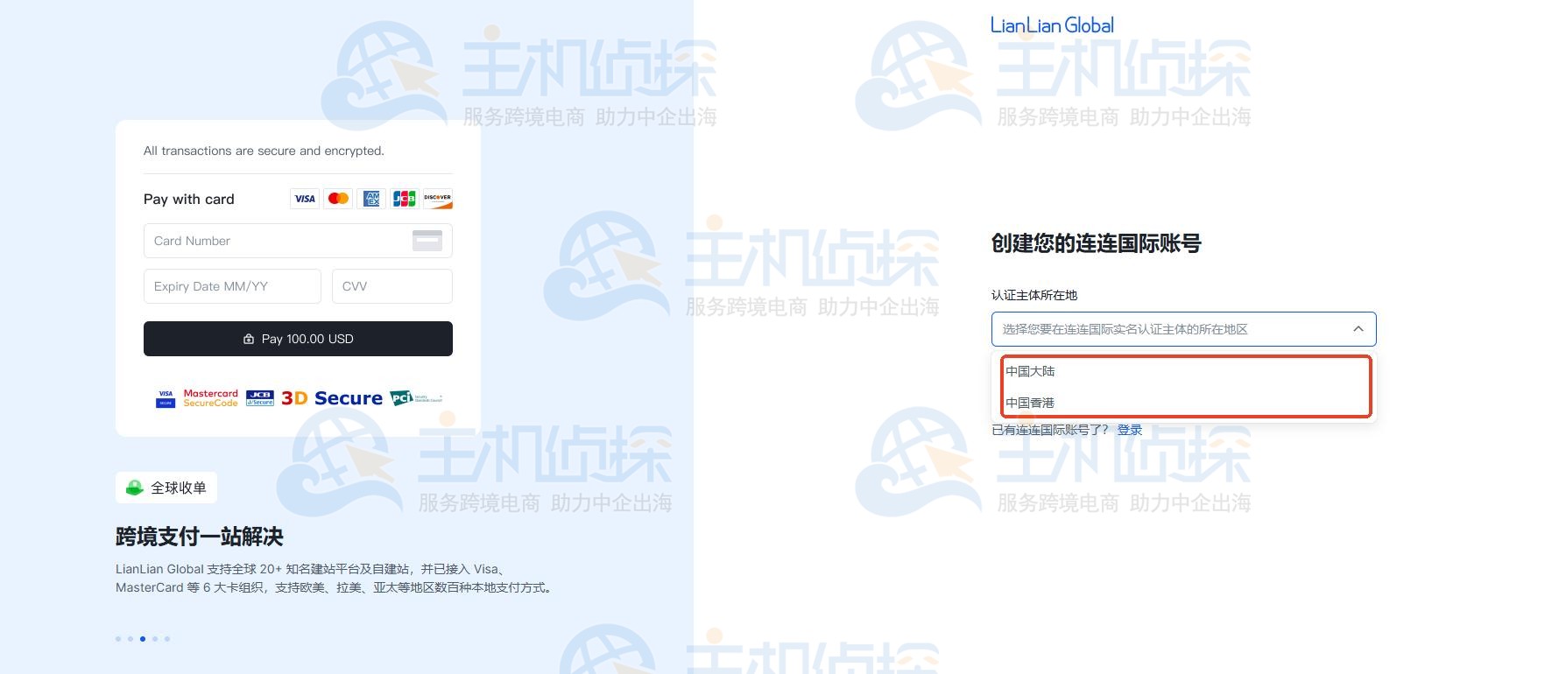Click the 'Pay with card' label
Image resolution: width=1559 pixels, height=674 pixels.
(x=189, y=199)
